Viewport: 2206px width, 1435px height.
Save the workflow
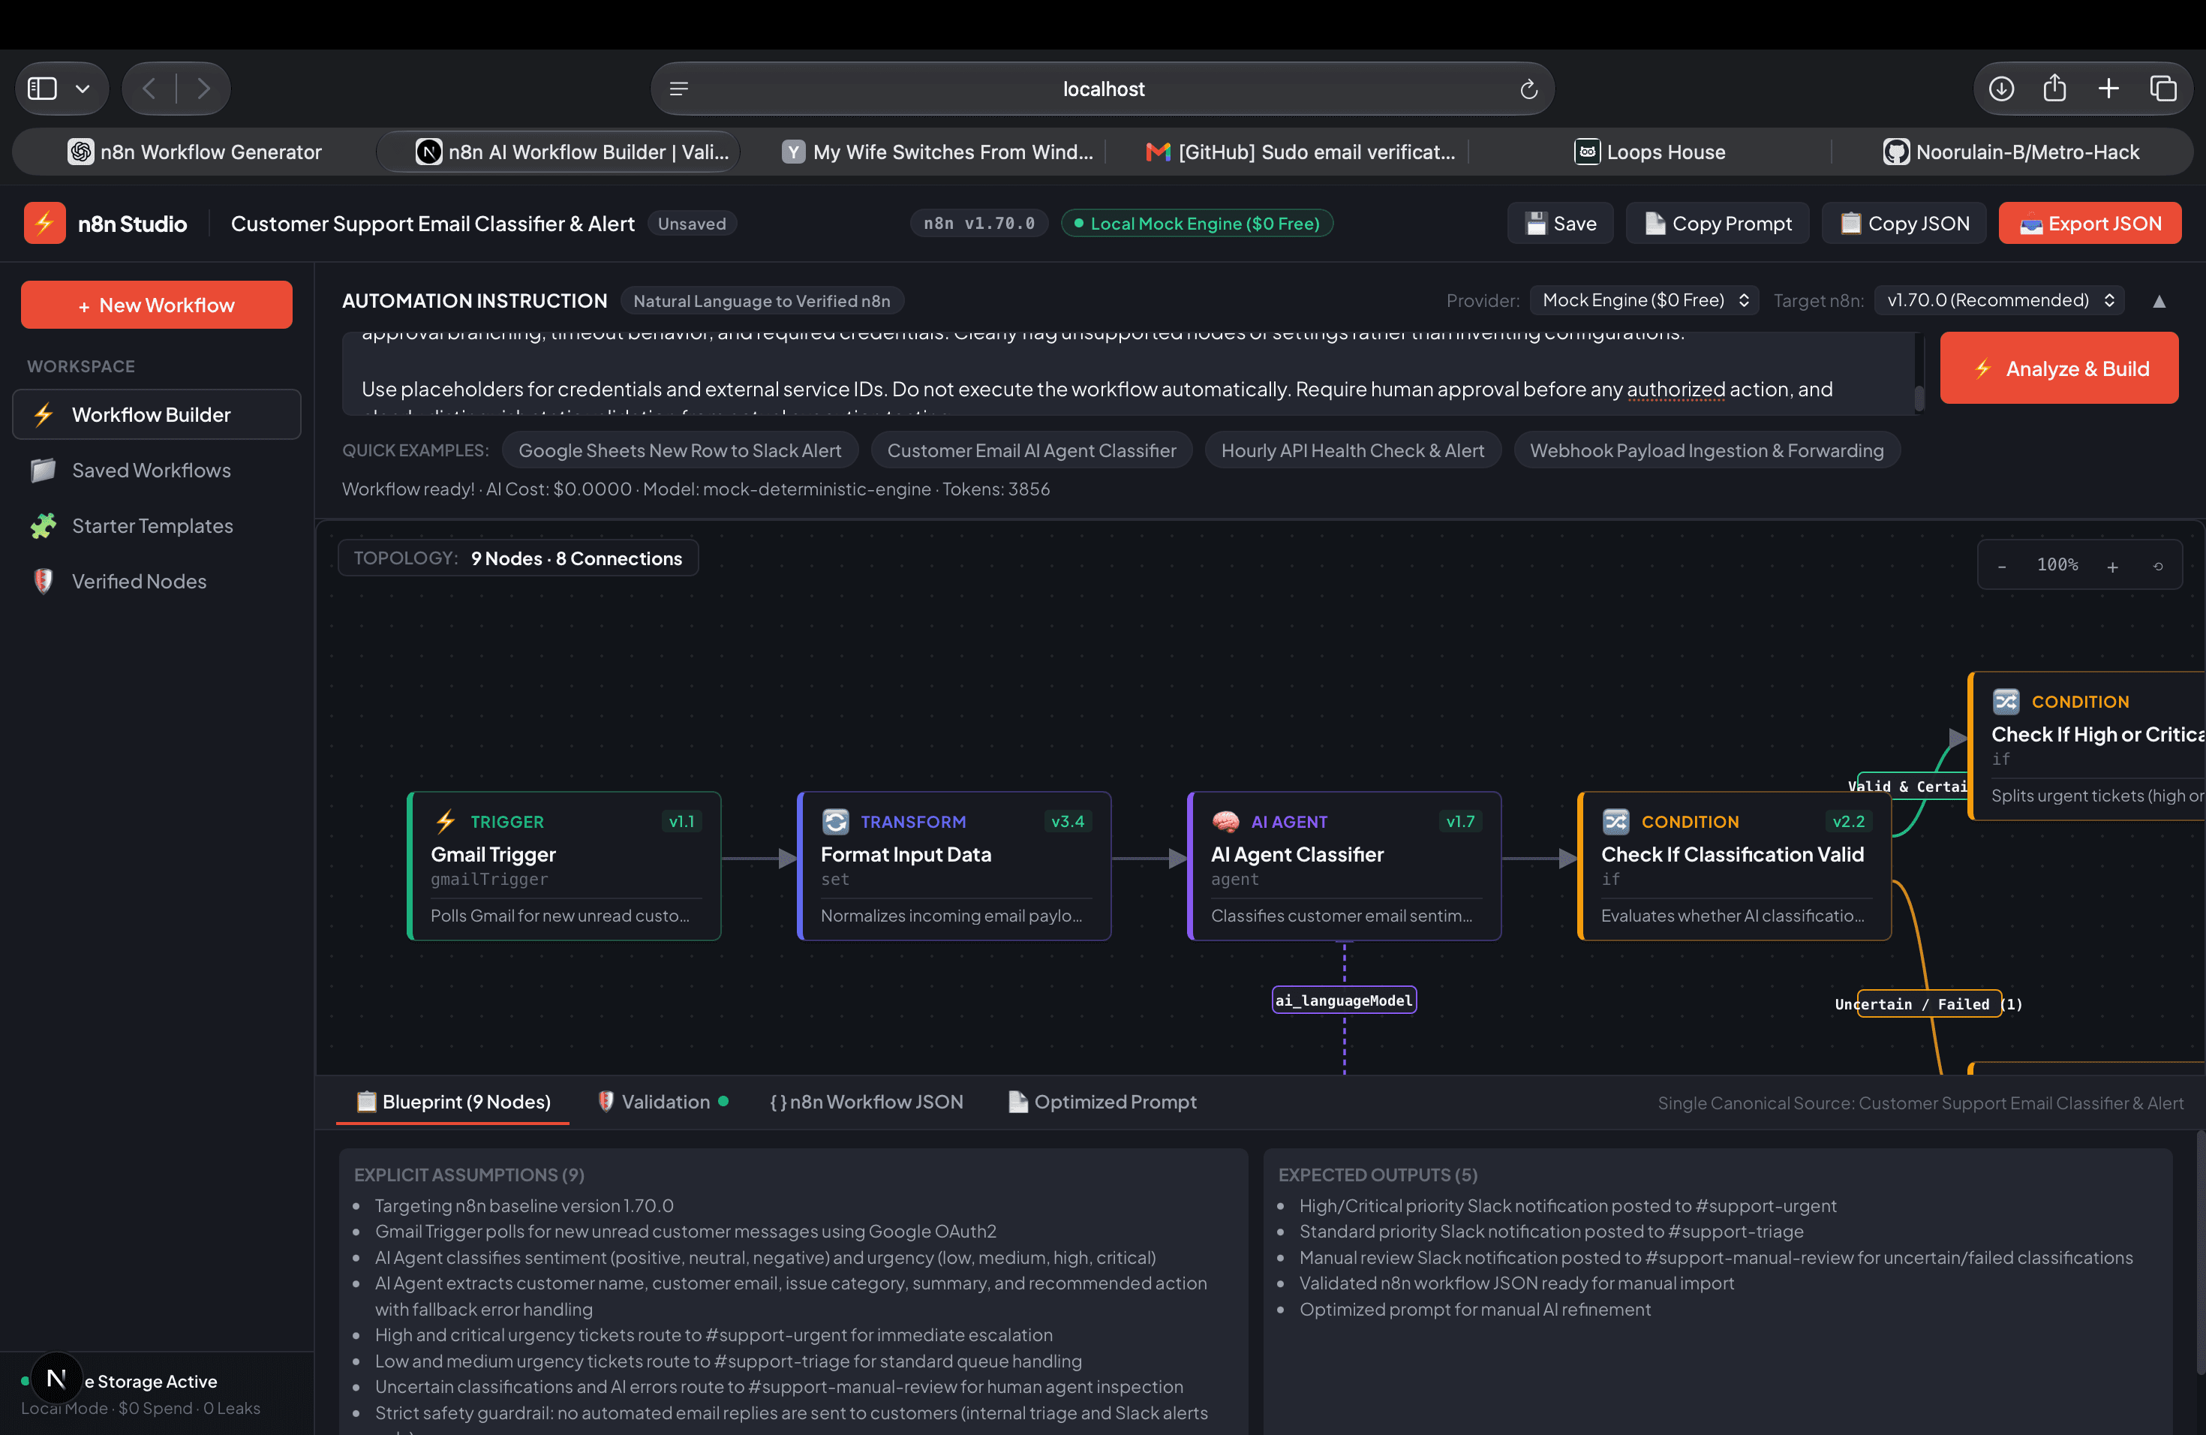[x=1561, y=224]
